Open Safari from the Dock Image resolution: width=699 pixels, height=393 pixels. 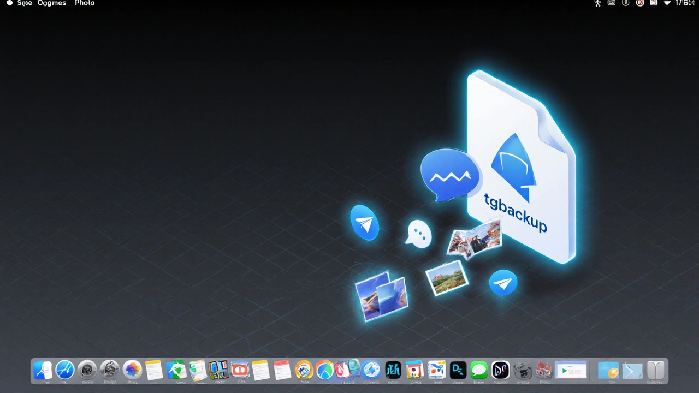(x=64, y=370)
